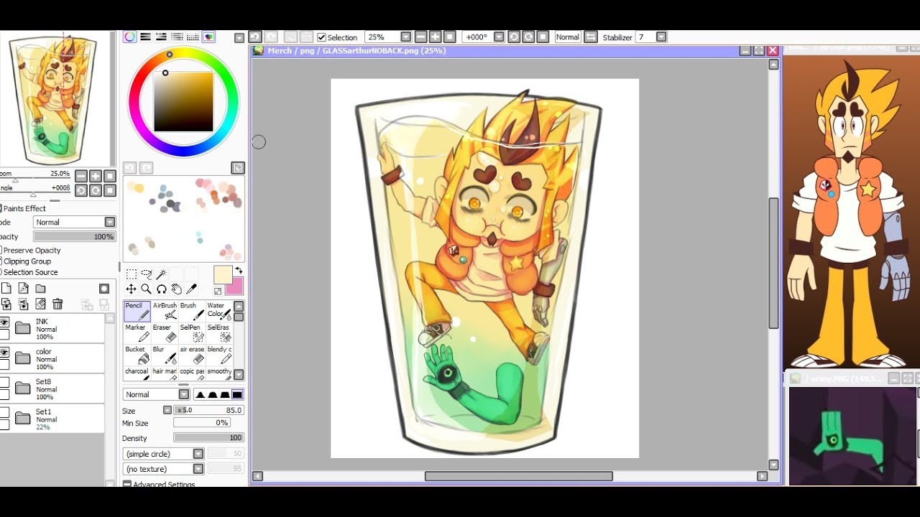Adjust the brush Density slider
The image size is (920, 517).
coord(208,438)
